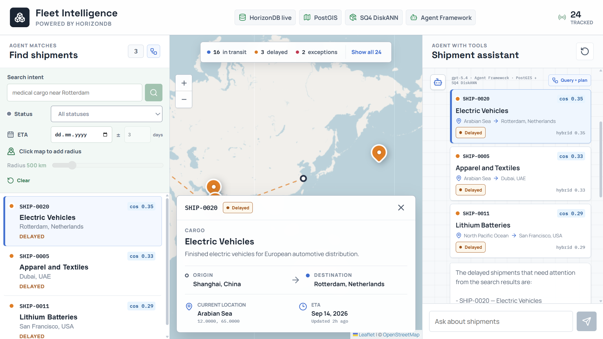The width and height of the screenshot is (603, 339).
Task: Focus the Ask about shipments input
Action: (x=501, y=321)
